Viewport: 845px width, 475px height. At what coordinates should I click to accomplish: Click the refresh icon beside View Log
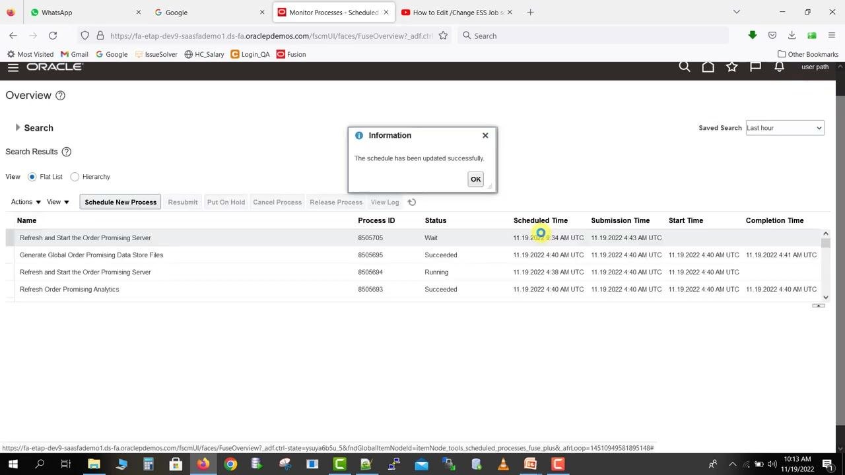(411, 202)
